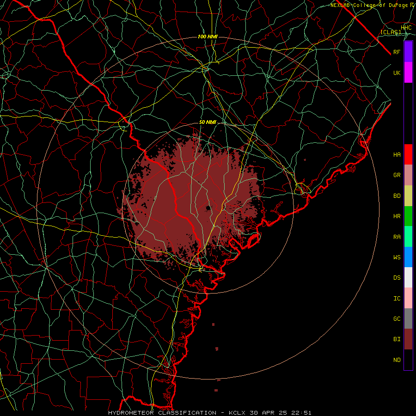Select the IC light pink legend swatch

click(408, 298)
